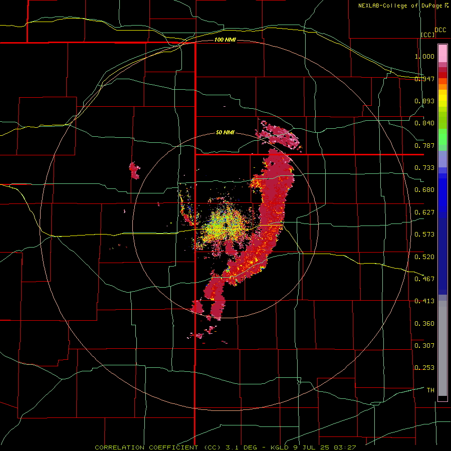Select the 0.947 scale value

pos(424,79)
